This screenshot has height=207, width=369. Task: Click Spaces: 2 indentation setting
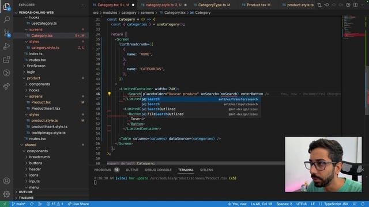click(284, 204)
